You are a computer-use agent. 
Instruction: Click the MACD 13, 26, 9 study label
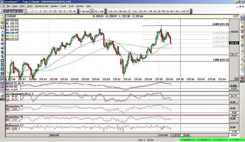(15, 83)
